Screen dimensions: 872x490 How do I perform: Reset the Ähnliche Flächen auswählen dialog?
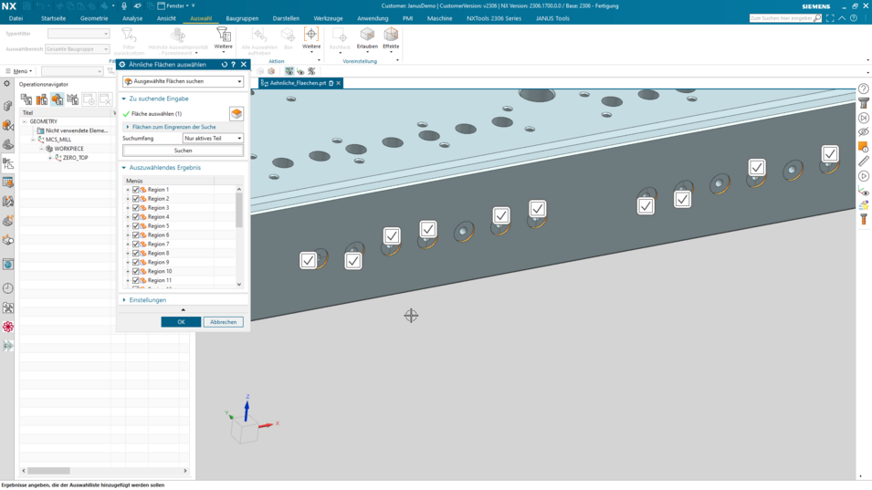pyautogui.click(x=225, y=65)
